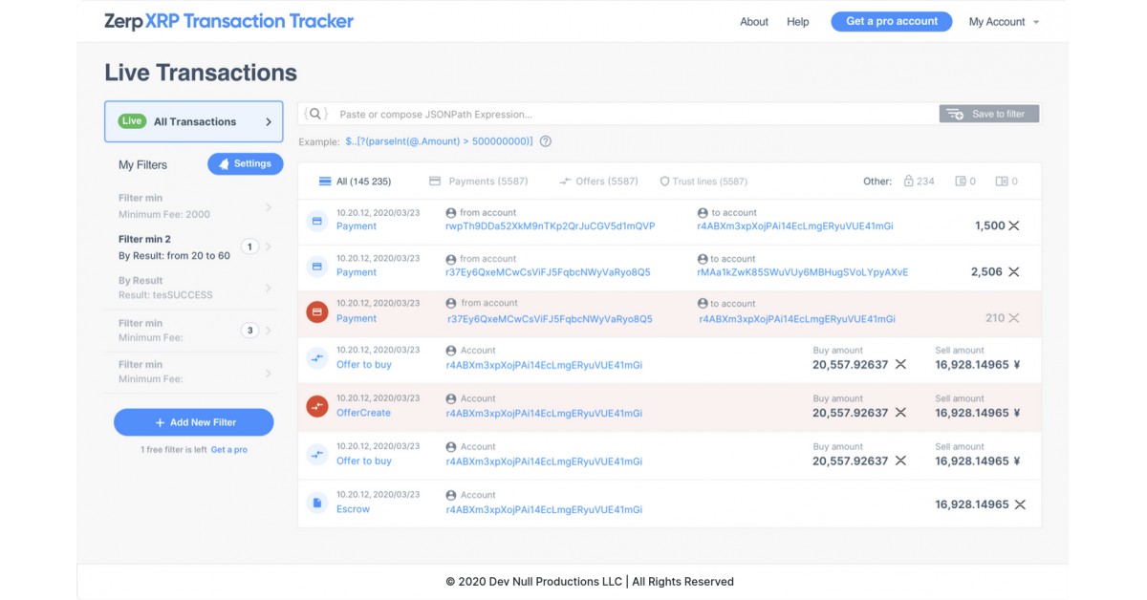Click user icon beside rMAa1kZwK85 to account
Image resolution: width=1147 pixels, height=600 pixels.
tap(703, 259)
